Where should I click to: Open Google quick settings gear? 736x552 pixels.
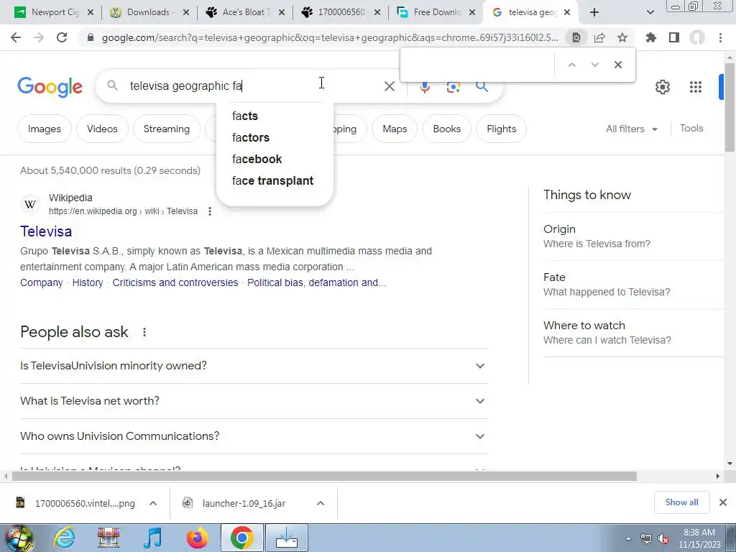pyautogui.click(x=662, y=87)
